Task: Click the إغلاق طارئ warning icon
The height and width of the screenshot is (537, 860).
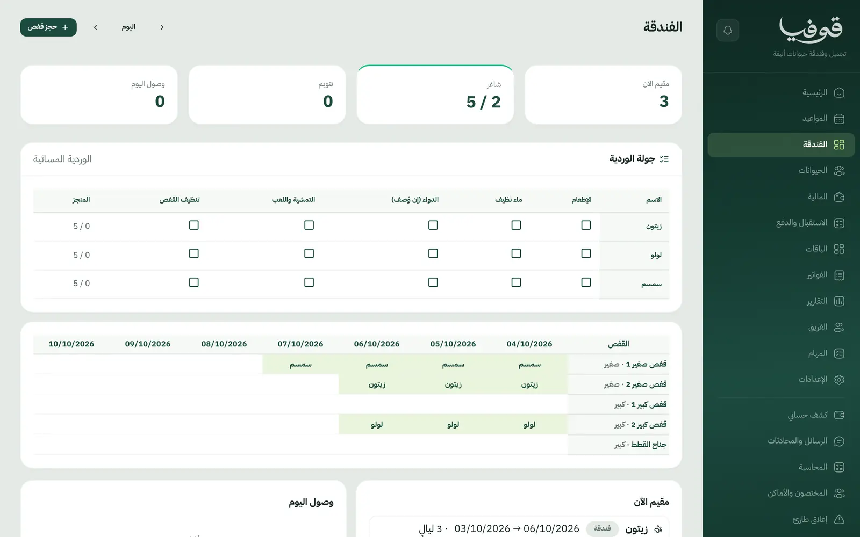Action: point(839,519)
